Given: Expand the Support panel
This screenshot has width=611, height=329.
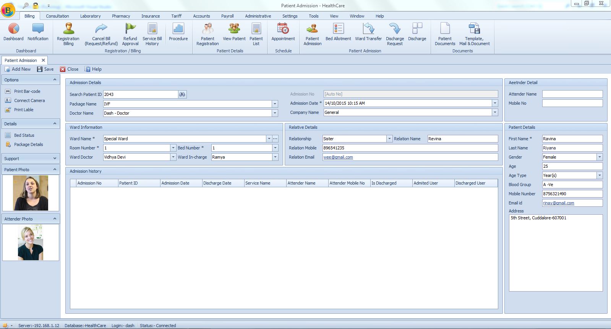Looking at the screenshot, I should point(55,158).
